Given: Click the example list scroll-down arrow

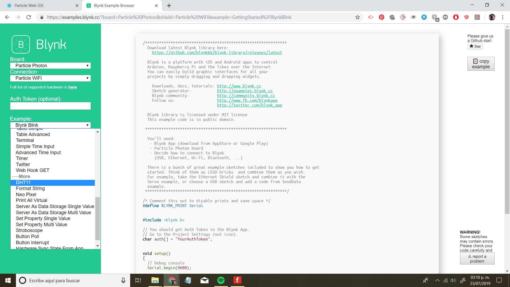Looking at the screenshot, I should pos(97,246).
